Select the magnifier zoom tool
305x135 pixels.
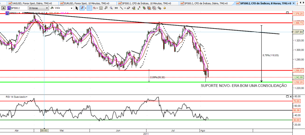[111, 8]
